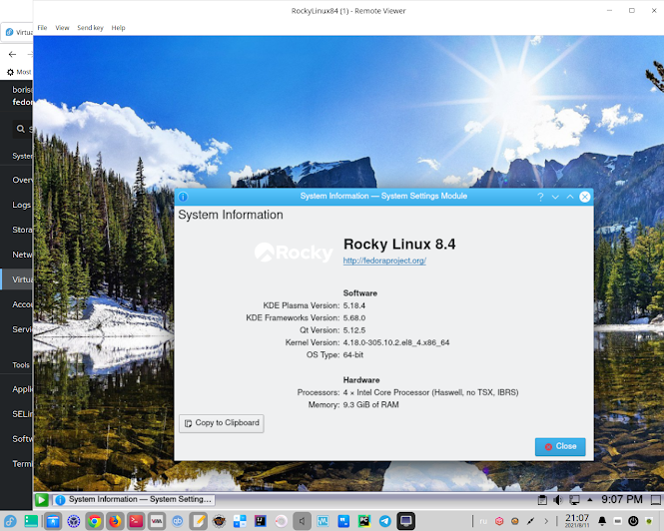This screenshot has width=664, height=531.
Task: Click the Rocky Linux 8.4 heading
Action: click(399, 245)
